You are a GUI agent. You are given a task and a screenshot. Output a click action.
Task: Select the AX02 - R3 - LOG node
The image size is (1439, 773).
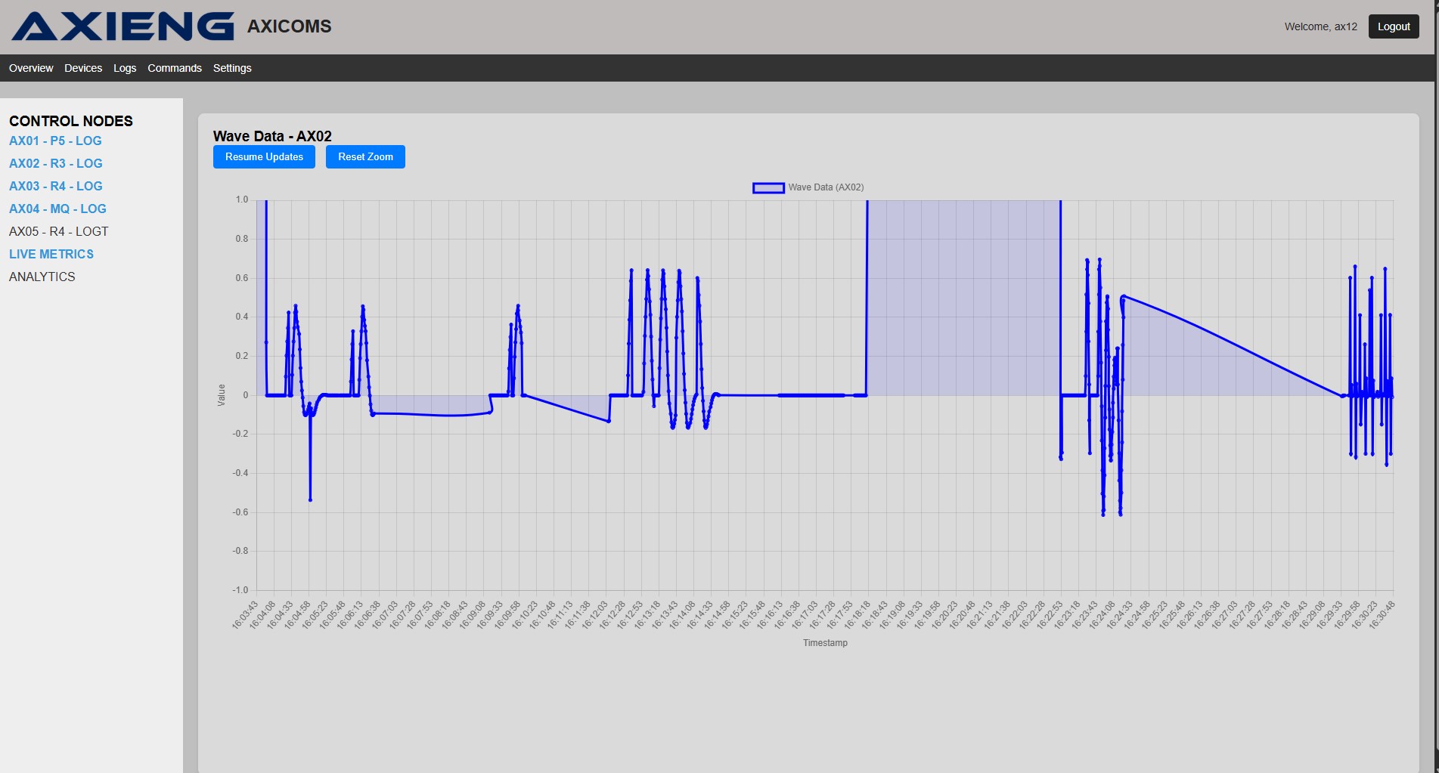[x=56, y=163]
